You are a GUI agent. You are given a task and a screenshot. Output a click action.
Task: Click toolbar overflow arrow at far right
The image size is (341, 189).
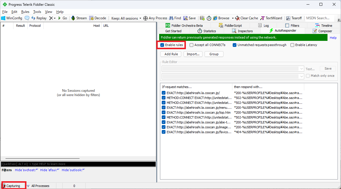[x=339, y=20]
